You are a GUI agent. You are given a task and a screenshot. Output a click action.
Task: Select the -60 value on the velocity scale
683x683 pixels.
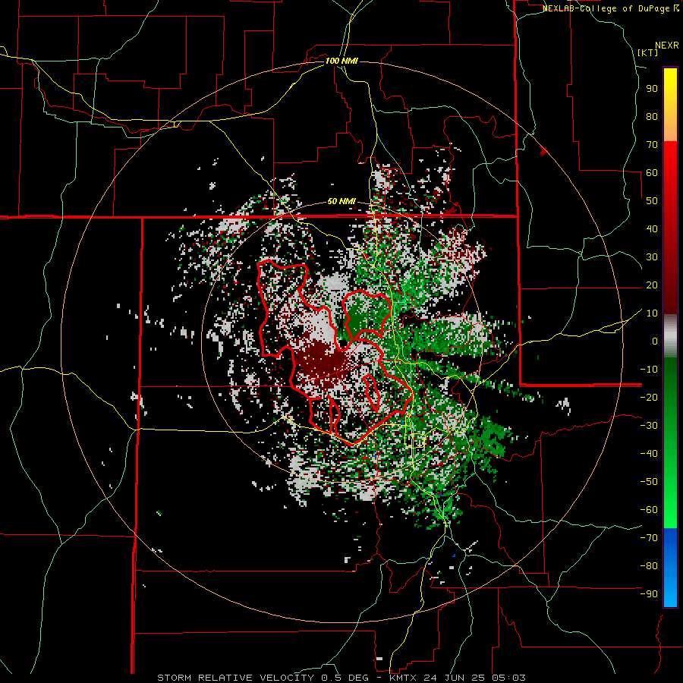(x=649, y=510)
